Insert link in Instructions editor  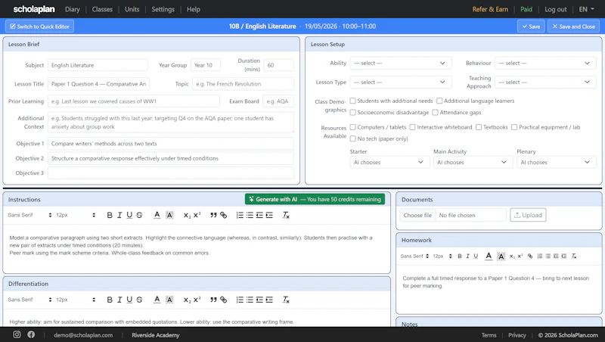click(223, 215)
